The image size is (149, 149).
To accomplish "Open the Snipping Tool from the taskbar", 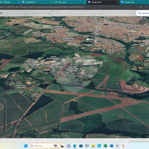I will coord(124,146).
